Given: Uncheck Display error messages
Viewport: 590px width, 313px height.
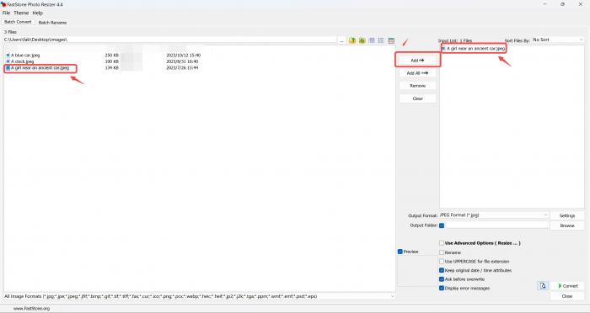Looking at the screenshot, I should (x=442, y=289).
